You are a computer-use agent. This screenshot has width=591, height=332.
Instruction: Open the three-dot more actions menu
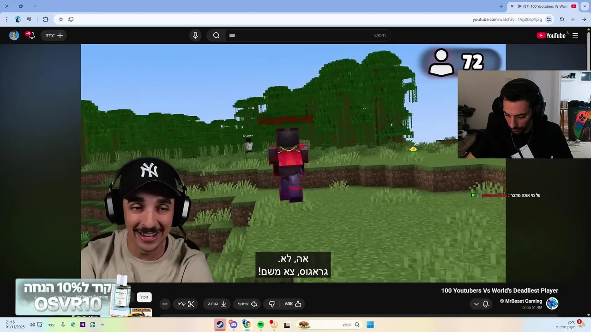tap(165, 304)
